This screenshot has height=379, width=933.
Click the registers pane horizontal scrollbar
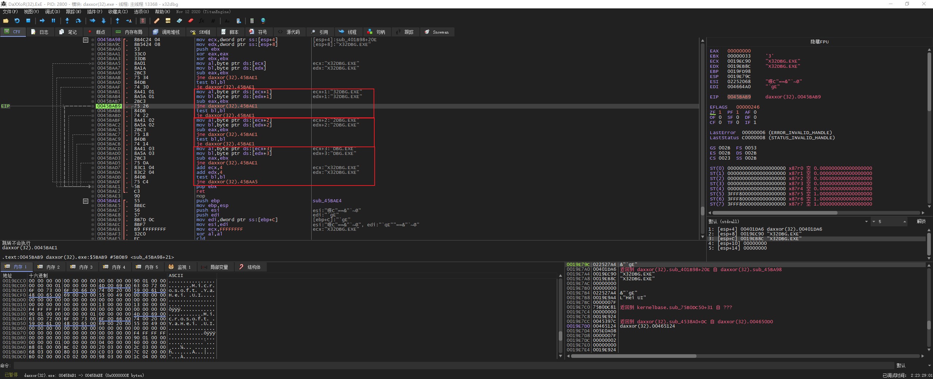pyautogui.click(x=774, y=212)
